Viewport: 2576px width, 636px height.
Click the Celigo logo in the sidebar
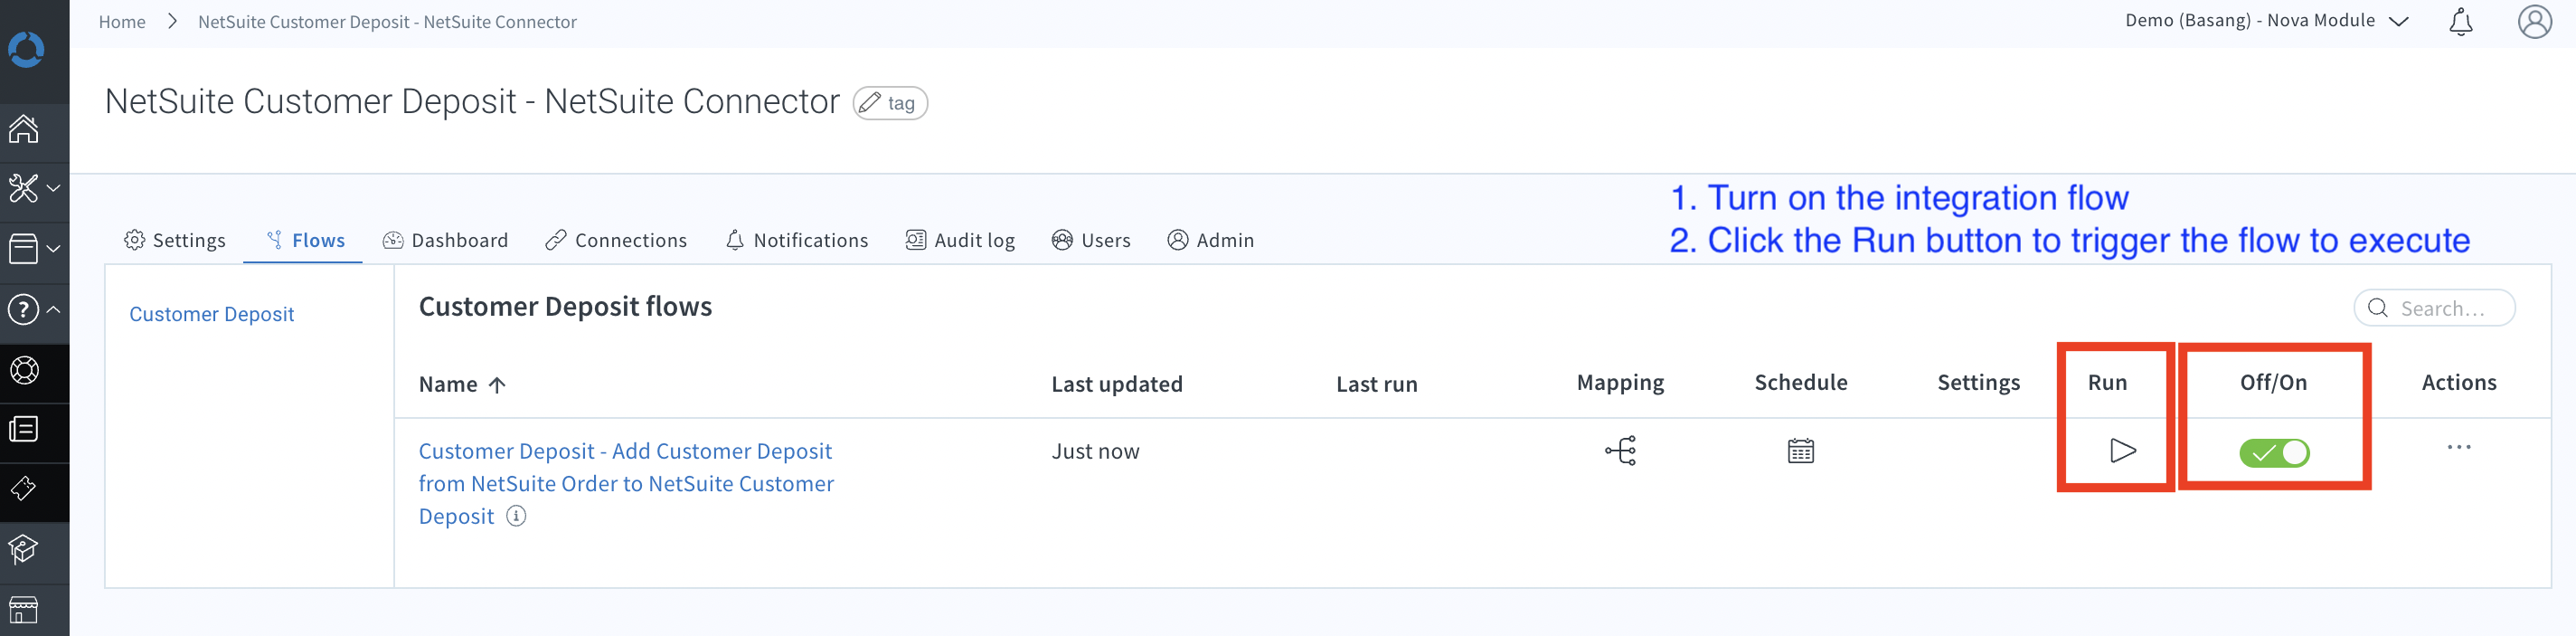pos(26,49)
